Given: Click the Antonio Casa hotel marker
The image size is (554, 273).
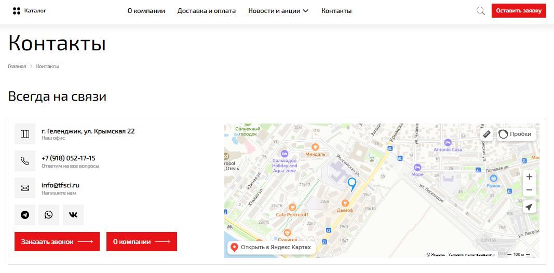Looking at the screenshot, I should coord(448,143).
